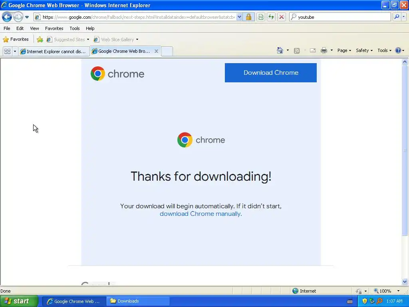The width and height of the screenshot is (409, 307).
Task: Open the Page command menu
Action: (x=344, y=50)
